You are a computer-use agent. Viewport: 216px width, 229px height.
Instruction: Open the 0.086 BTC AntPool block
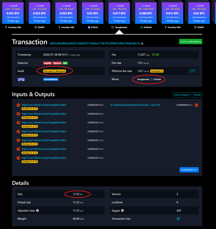pos(146,13)
